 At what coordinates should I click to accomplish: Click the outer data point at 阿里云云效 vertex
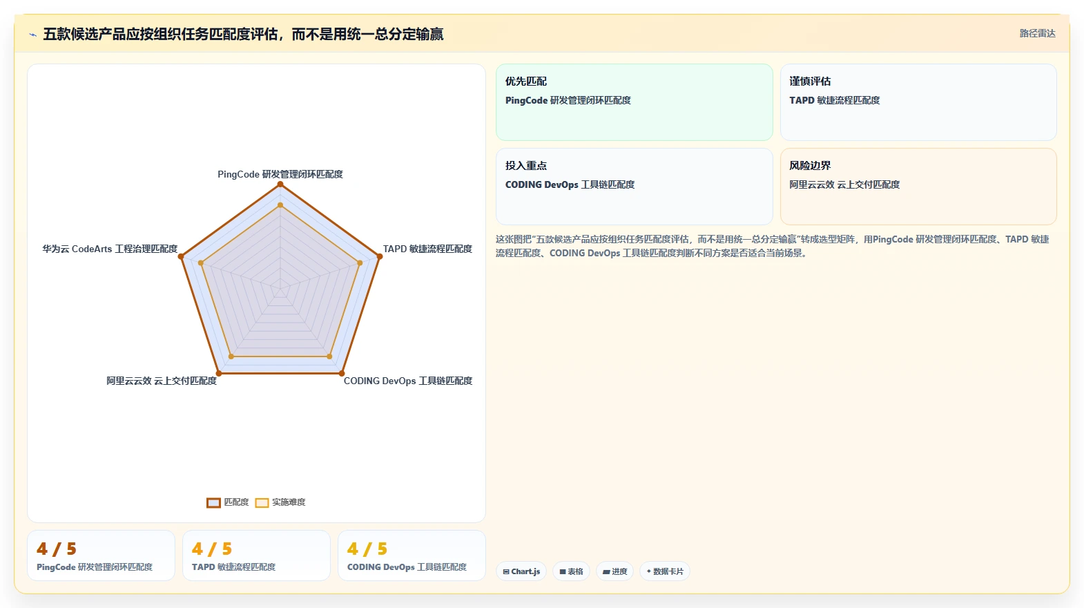pos(219,374)
